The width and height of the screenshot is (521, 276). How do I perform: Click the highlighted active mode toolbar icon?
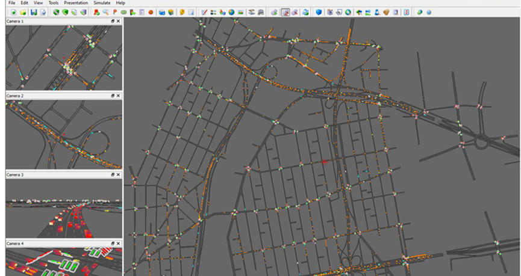point(285,12)
